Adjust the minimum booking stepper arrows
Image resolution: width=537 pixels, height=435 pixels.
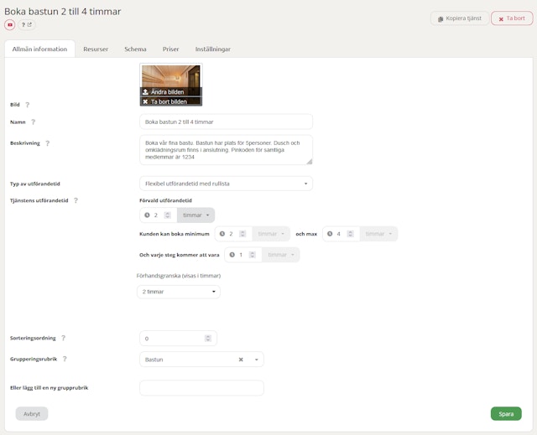pos(242,234)
